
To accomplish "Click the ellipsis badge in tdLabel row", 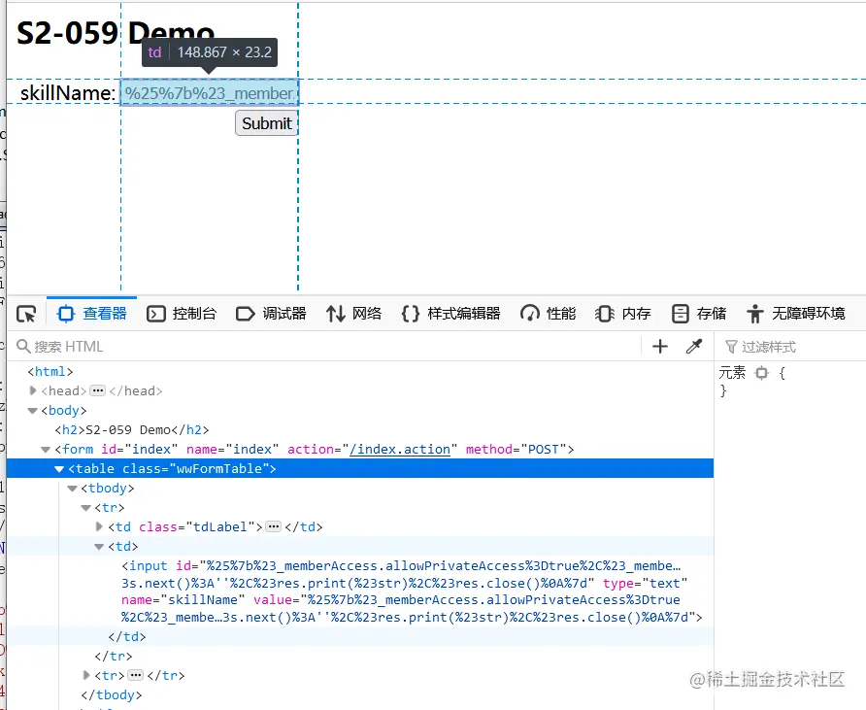I will 274,526.
